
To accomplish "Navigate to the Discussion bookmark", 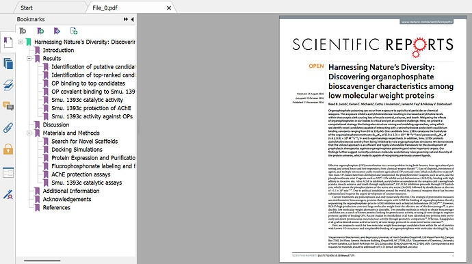I will (x=55, y=124).
